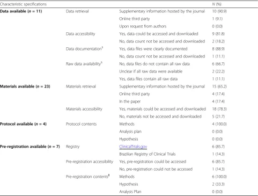Screen dimensions: 258x196
Task: Click the 'N (%)' column header
Action: point(217,4)
